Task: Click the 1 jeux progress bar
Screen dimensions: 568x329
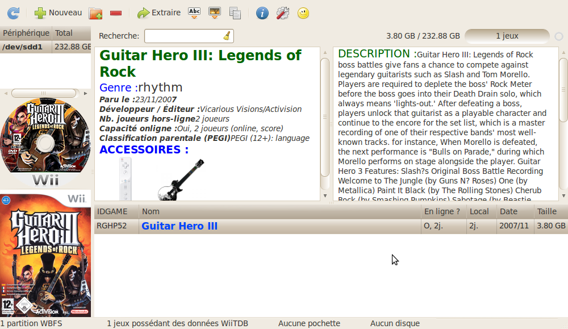Action: tap(507, 36)
